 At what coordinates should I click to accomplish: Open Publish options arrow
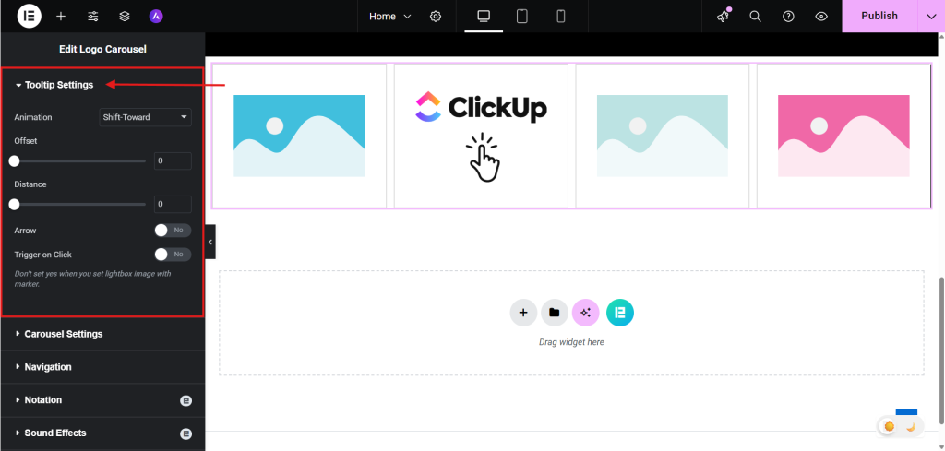(930, 17)
